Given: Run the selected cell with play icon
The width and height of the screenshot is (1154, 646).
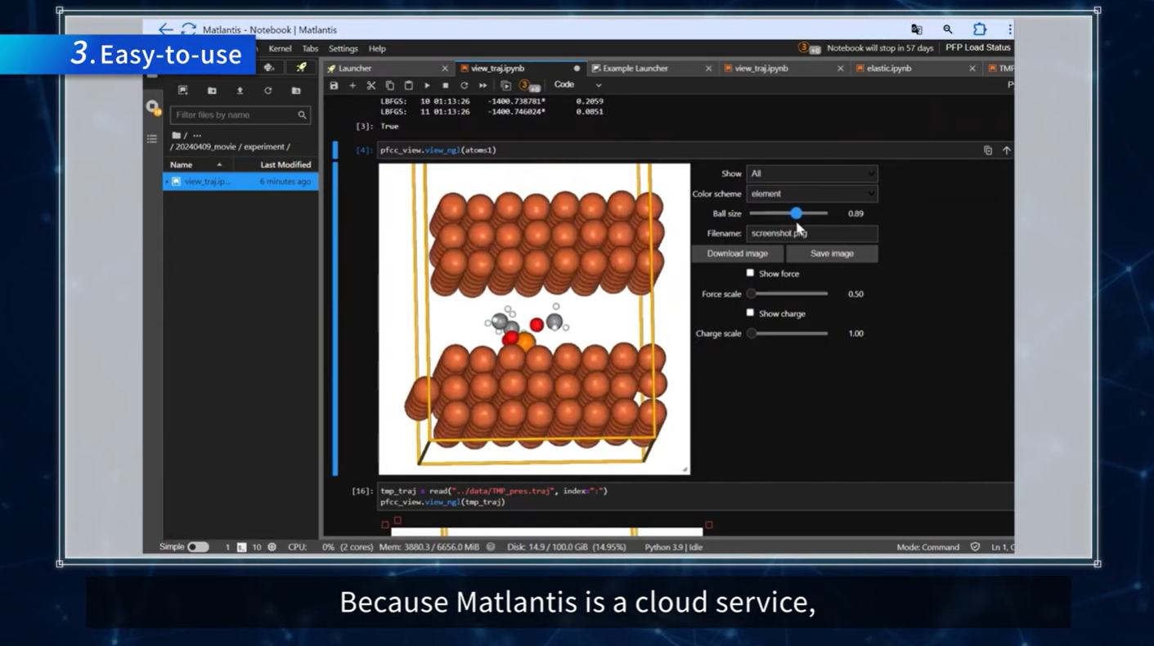Looking at the screenshot, I should pyautogui.click(x=427, y=85).
